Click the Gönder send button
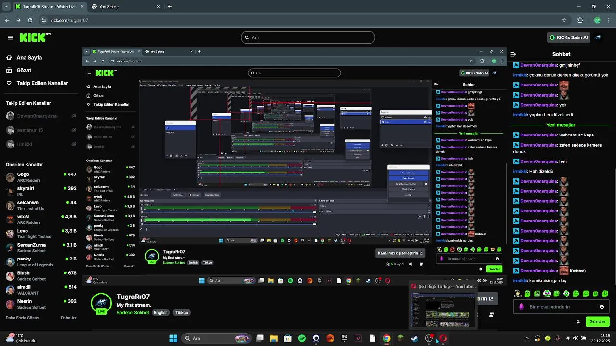 pos(597,321)
